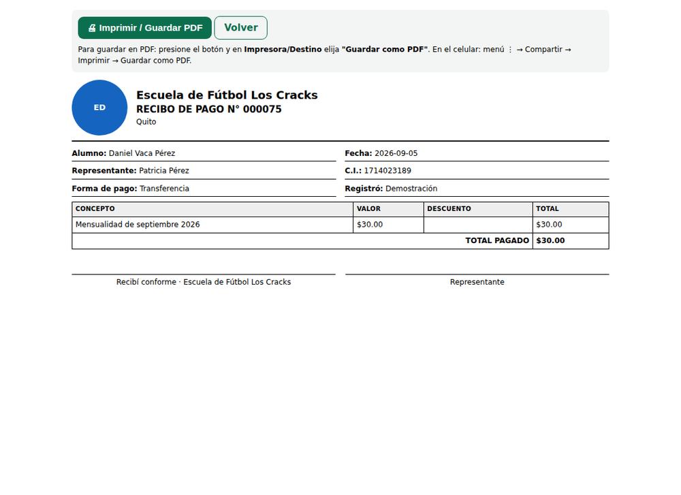Click the CONCEPTO column header
The image size is (681, 495).
click(212, 209)
